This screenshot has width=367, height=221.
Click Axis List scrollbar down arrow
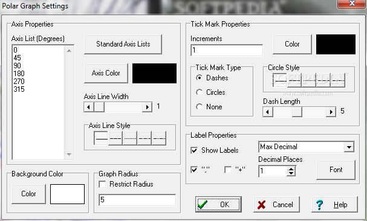69,155
